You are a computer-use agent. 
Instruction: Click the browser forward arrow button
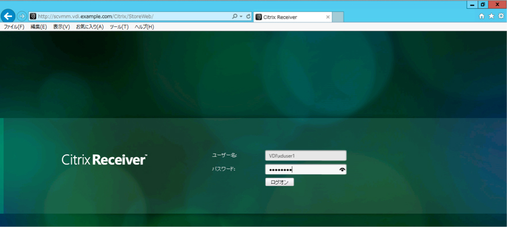21,16
